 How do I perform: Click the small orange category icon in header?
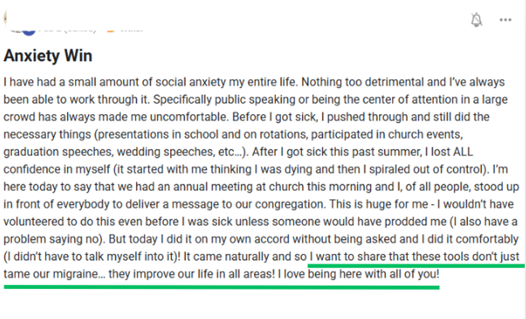click(x=111, y=31)
